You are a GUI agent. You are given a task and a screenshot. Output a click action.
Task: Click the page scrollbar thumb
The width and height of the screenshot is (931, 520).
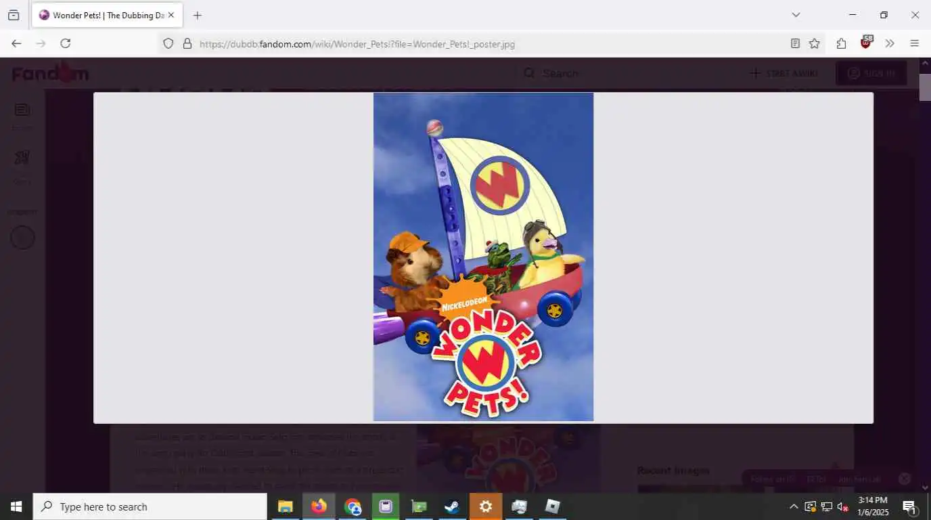[x=925, y=87]
